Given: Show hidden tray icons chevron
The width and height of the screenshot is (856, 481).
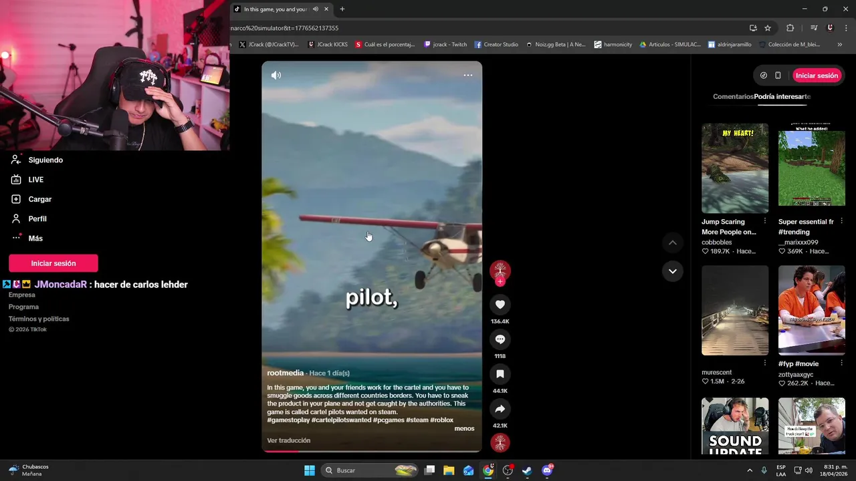Looking at the screenshot, I should (x=749, y=470).
